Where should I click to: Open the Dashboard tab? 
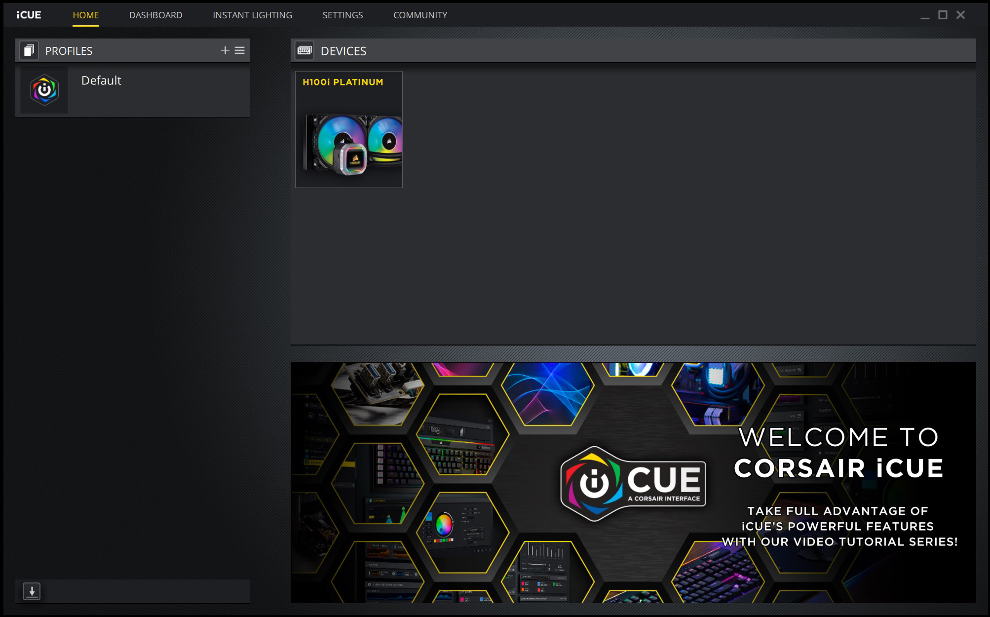coord(155,15)
